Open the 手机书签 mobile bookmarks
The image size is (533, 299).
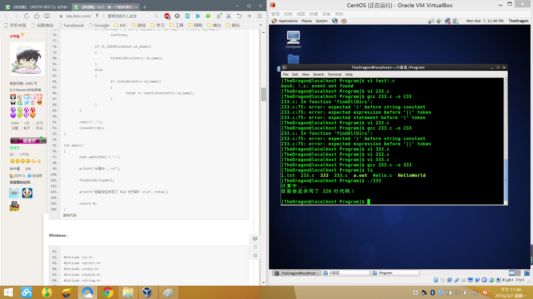point(16,25)
